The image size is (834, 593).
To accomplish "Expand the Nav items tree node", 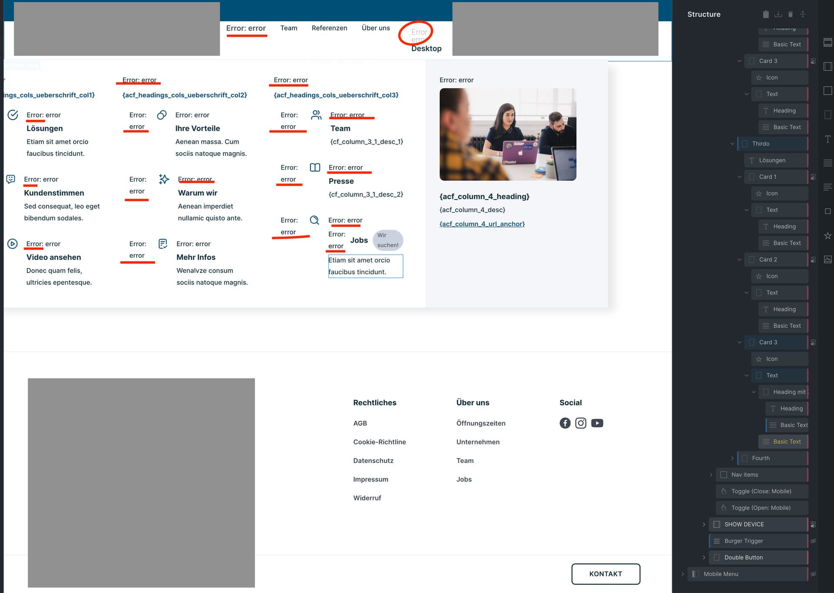I will click(711, 475).
